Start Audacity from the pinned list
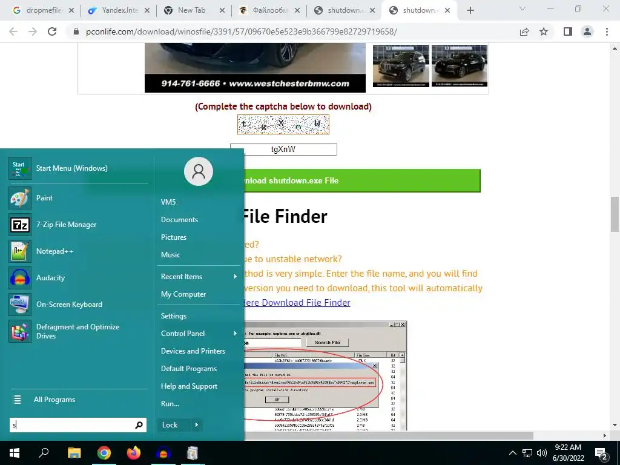 click(x=78, y=278)
